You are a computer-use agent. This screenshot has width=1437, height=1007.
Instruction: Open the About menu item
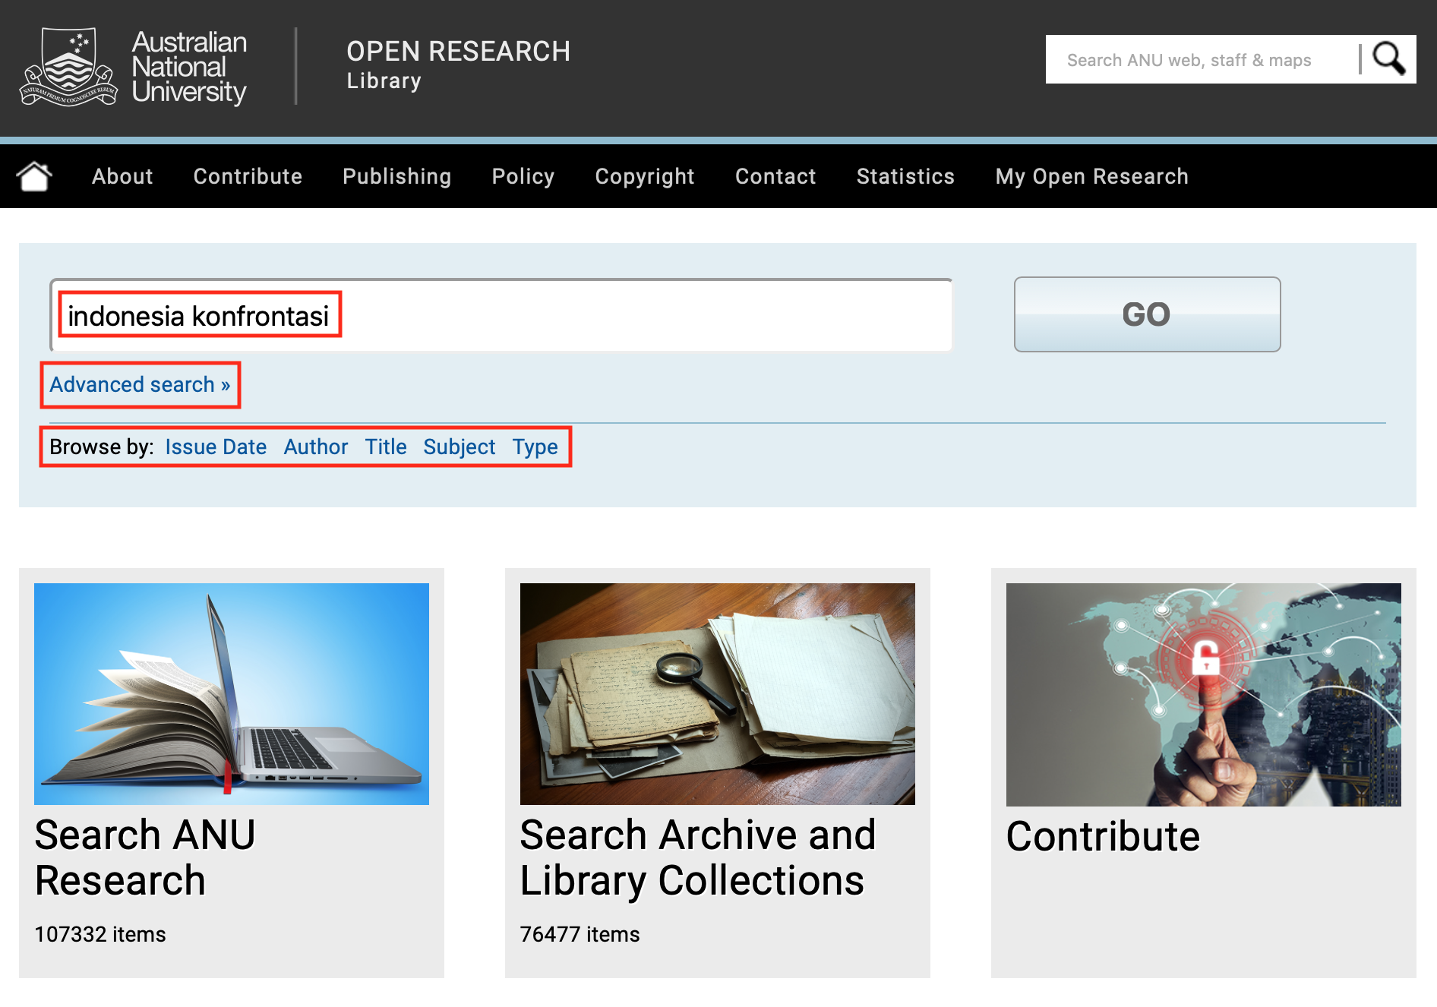click(x=122, y=176)
